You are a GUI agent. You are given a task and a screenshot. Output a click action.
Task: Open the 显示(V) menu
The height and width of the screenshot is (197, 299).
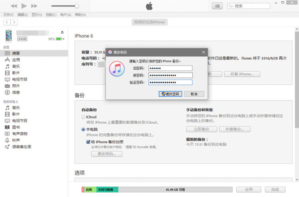pos(36,15)
